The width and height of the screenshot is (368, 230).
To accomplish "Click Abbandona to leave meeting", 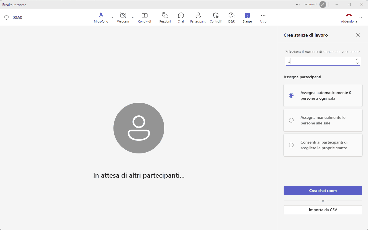I will click(349, 17).
